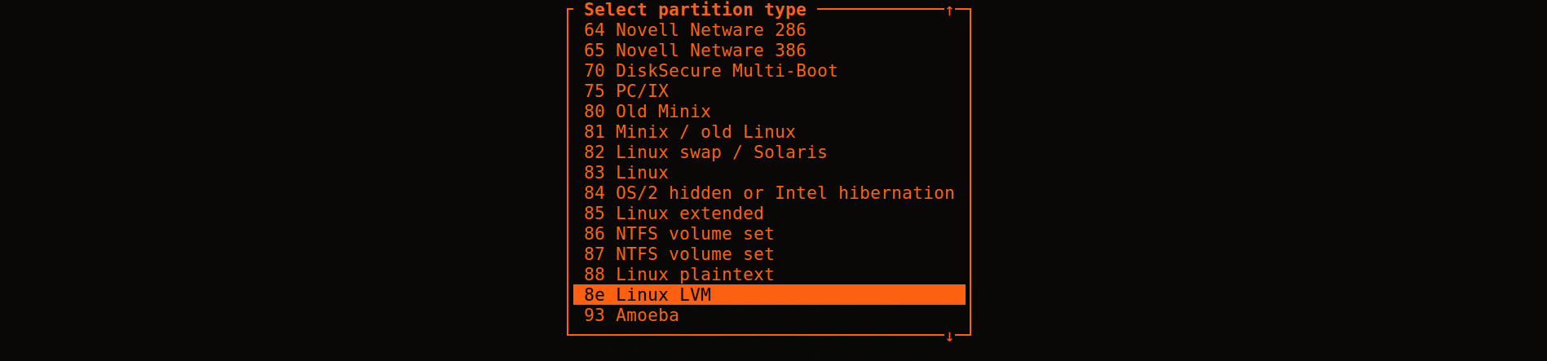Click the down arrow scroll indicator
The height and width of the screenshot is (361, 1547).
[949, 336]
